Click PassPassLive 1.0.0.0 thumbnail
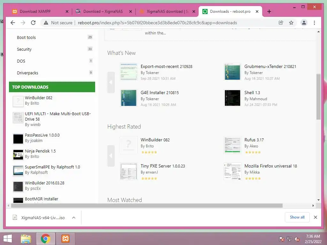The width and height of the screenshot is (327, 245). 18,139
